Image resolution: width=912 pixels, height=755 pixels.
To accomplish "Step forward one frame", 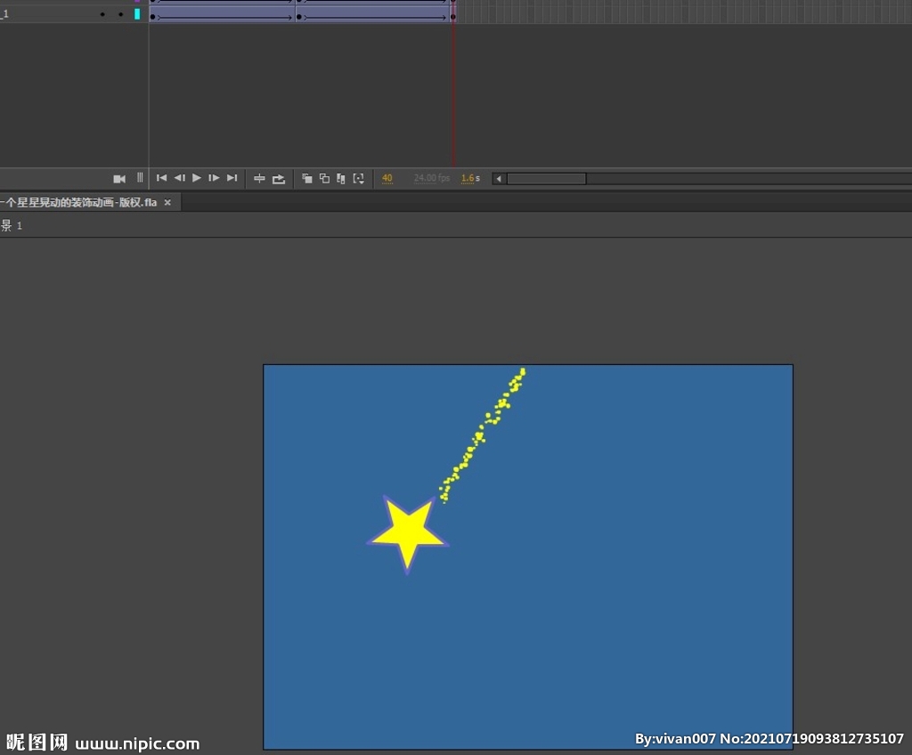I will (x=214, y=178).
